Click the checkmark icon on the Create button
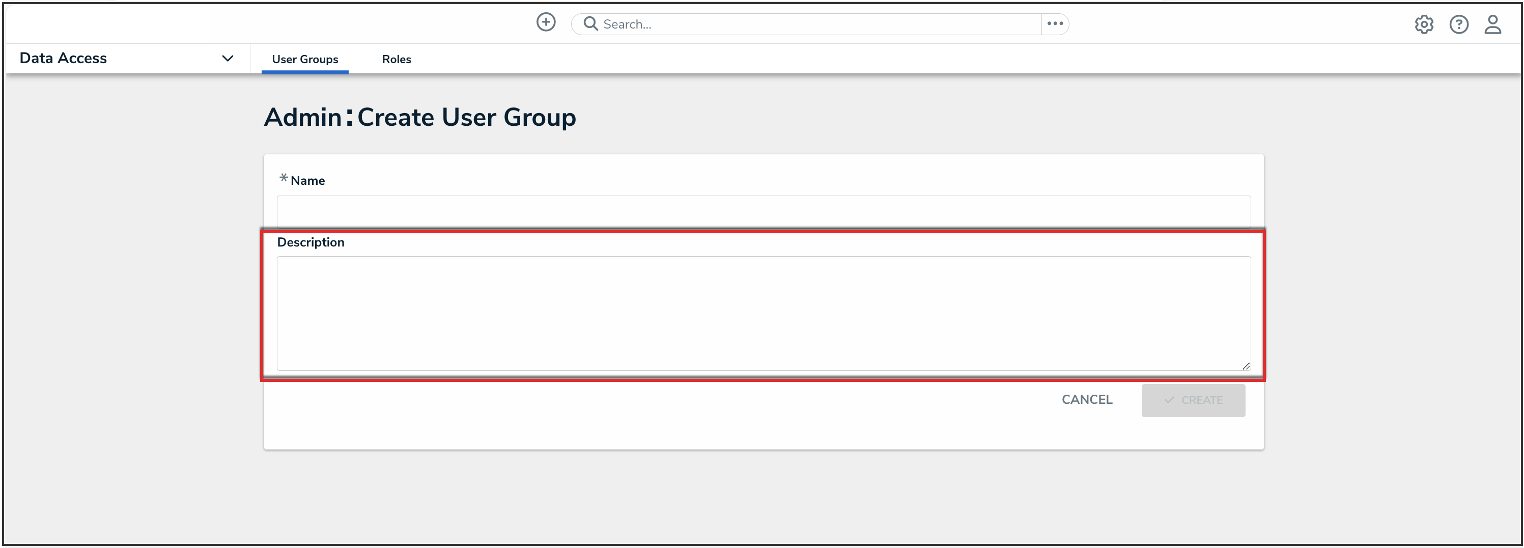This screenshot has height=548, width=1524. point(1169,400)
